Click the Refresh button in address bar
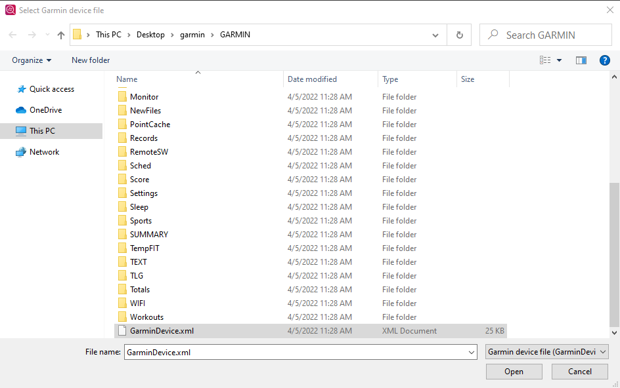The image size is (620, 388). (459, 35)
